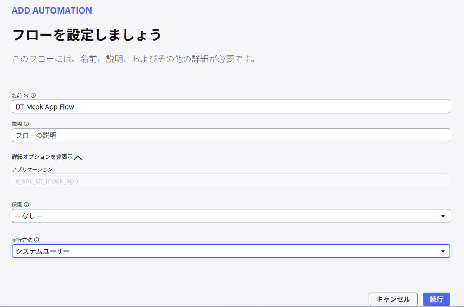464x307 pixels.
Task: Click the info icon beside 実行方法 label
Action: coord(37,240)
